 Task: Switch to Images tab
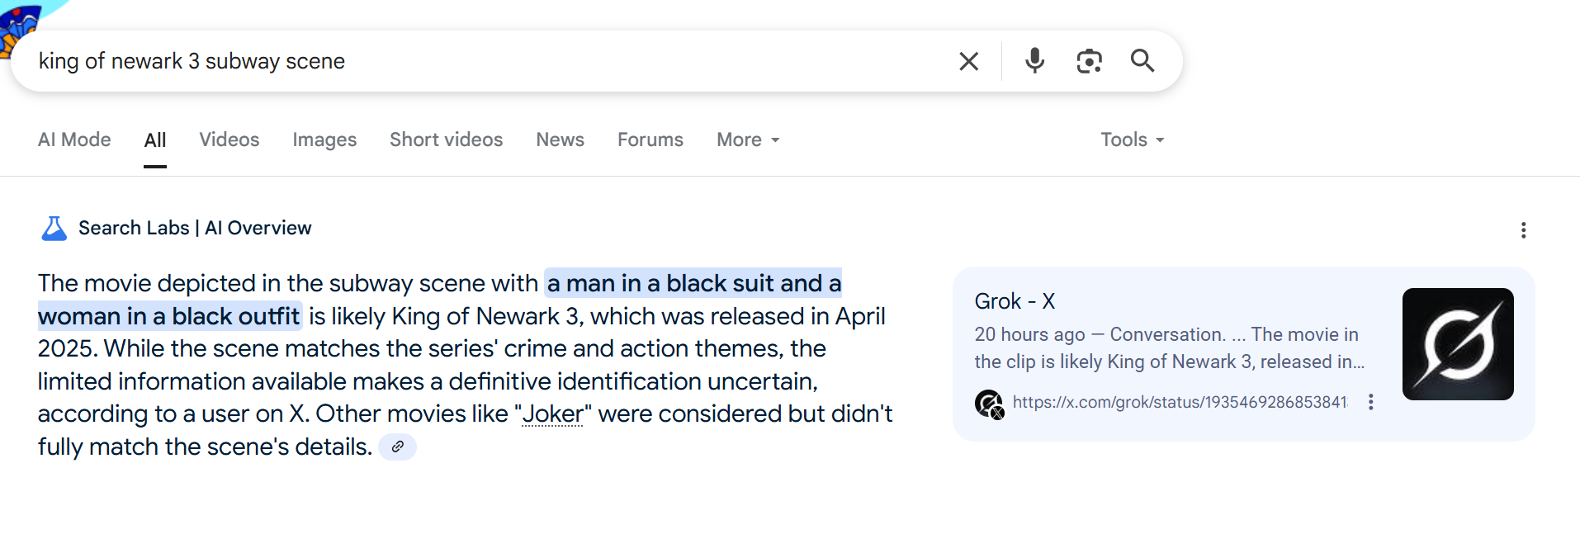324,139
